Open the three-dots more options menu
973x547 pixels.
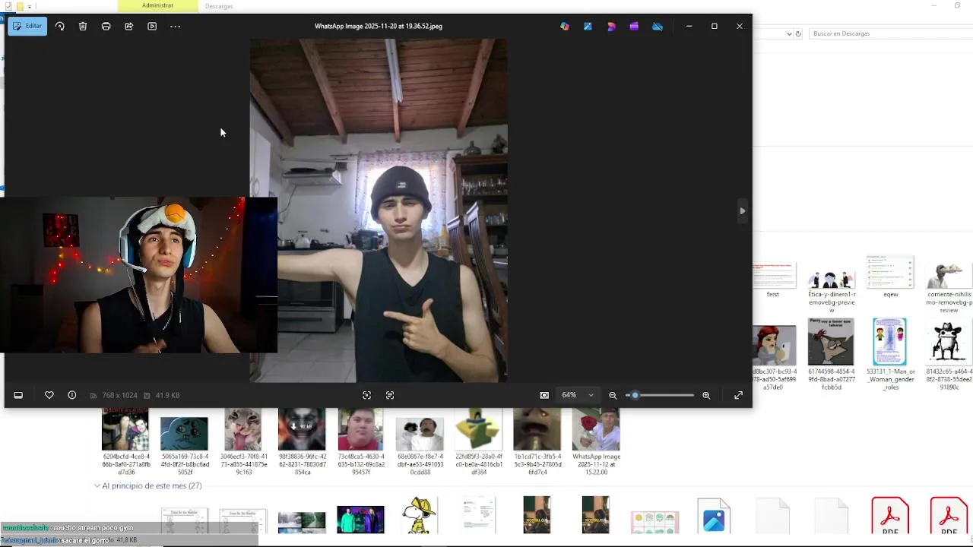[175, 26]
